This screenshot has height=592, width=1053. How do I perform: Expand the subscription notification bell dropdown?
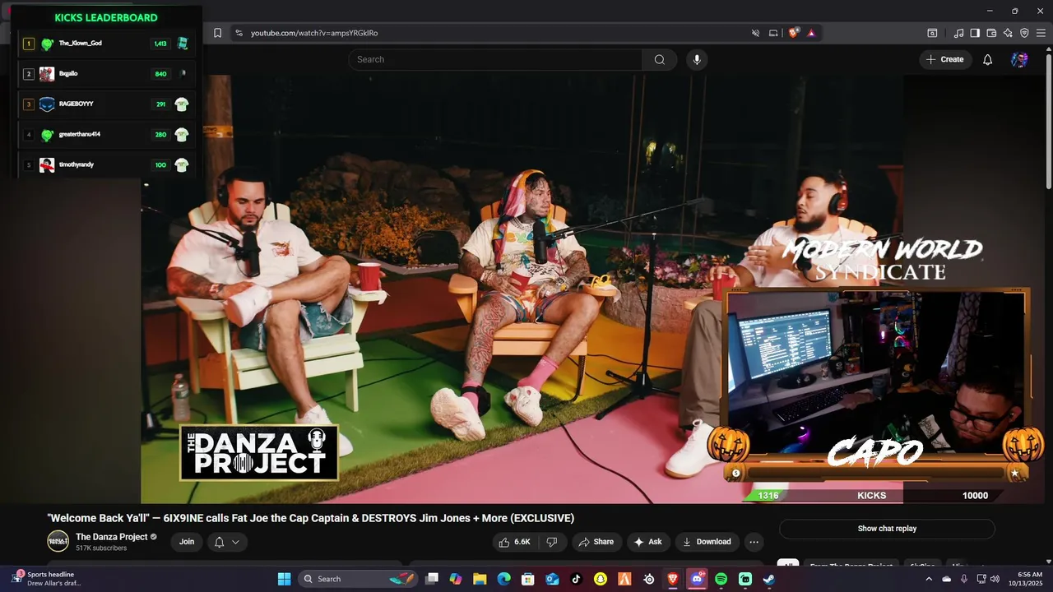tap(227, 542)
